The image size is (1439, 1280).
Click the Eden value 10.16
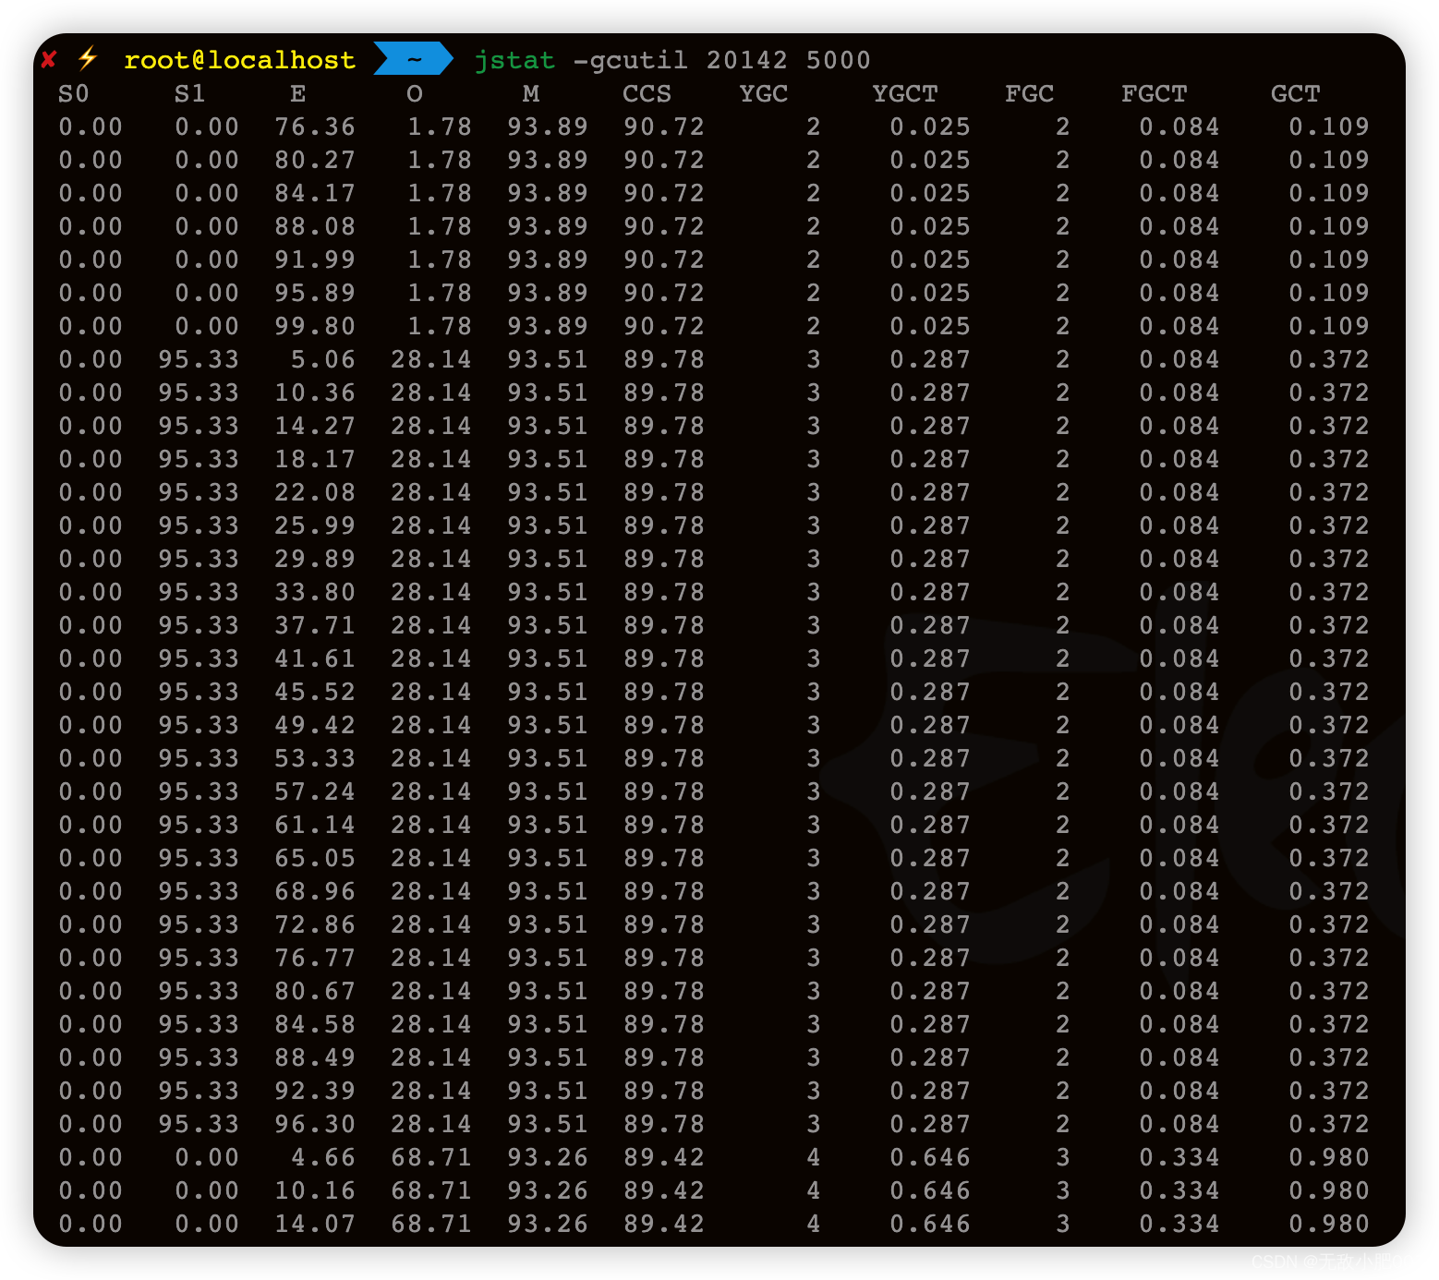tap(315, 1190)
